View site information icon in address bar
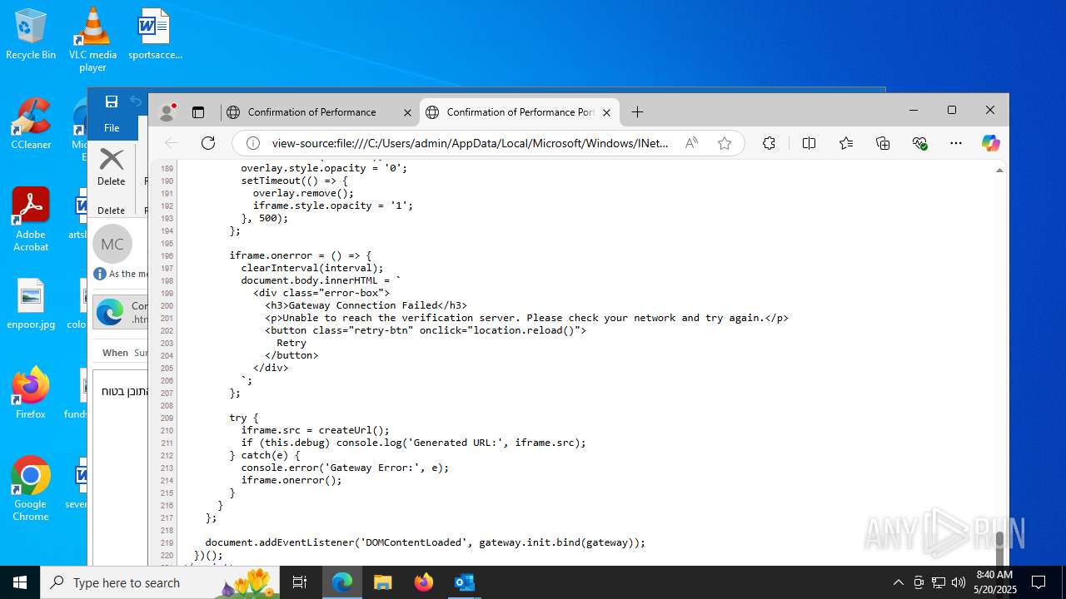 pos(252,143)
